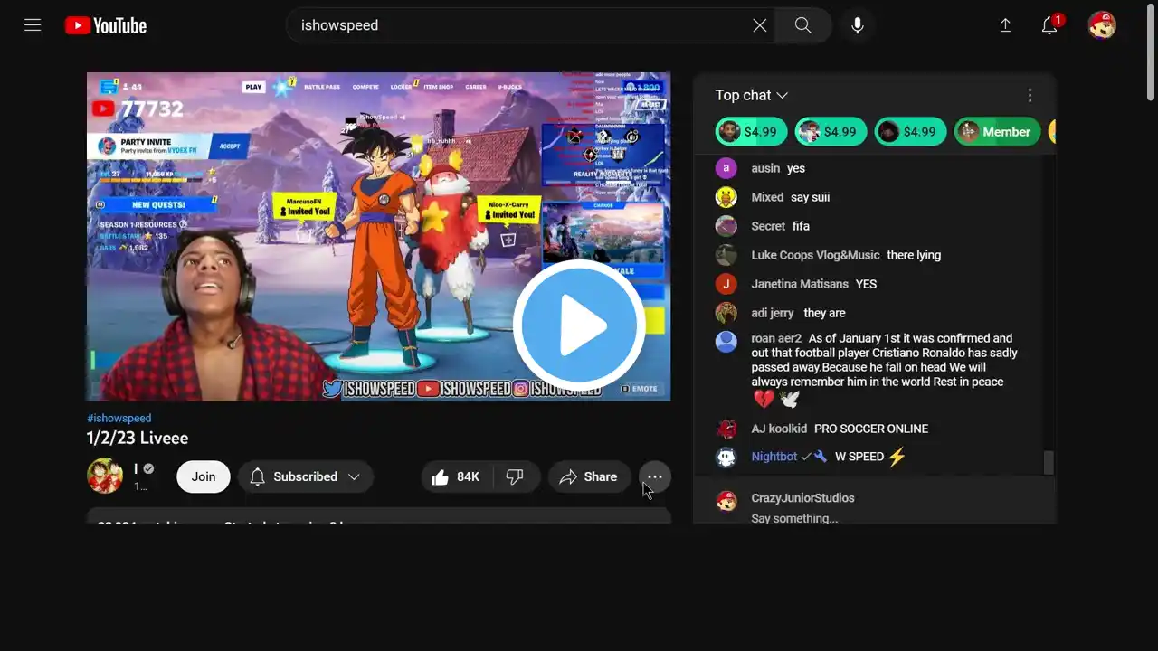Click the live chat scrollbar thumb
This screenshot has height=651, width=1158.
click(1049, 462)
